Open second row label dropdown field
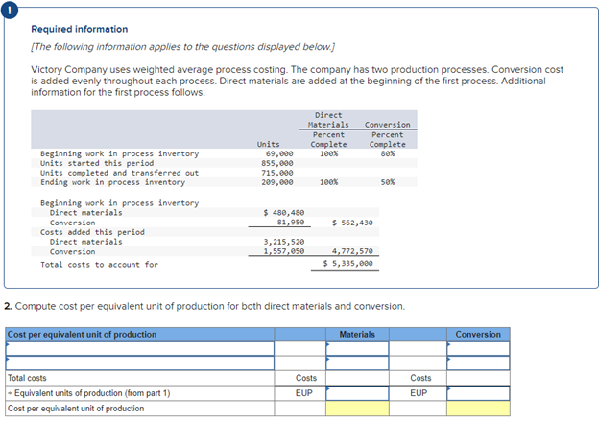This screenshot has height=422, width=599. pos(140,363)
